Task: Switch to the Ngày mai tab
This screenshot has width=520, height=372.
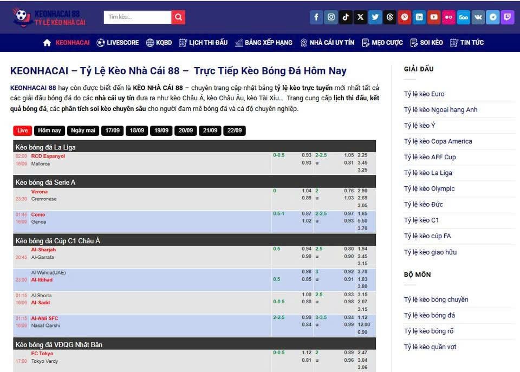Action: pos(83,130)
